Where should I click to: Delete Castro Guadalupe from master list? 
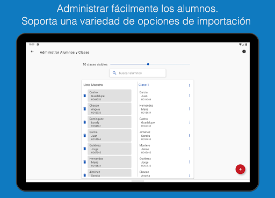click(85, 96)
